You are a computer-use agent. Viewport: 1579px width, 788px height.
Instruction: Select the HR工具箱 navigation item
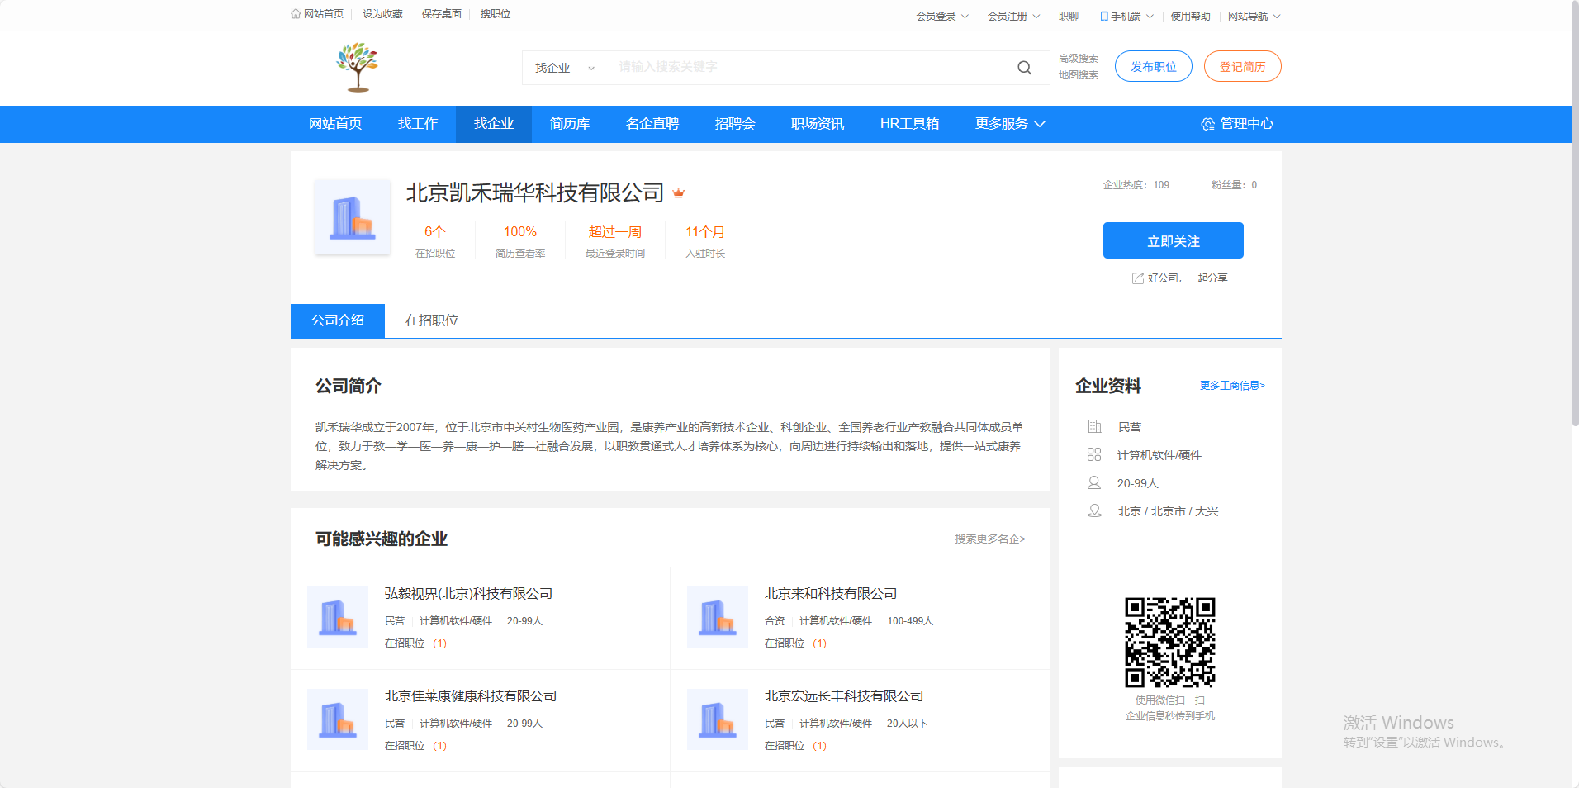click(909, 124)
